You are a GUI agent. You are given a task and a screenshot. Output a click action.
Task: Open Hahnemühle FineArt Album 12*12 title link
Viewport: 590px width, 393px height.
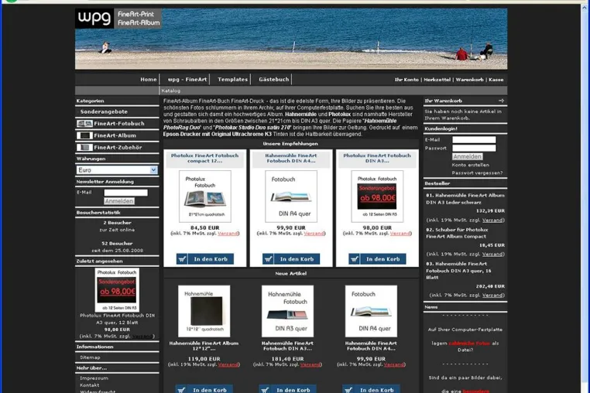pos(204,346)
